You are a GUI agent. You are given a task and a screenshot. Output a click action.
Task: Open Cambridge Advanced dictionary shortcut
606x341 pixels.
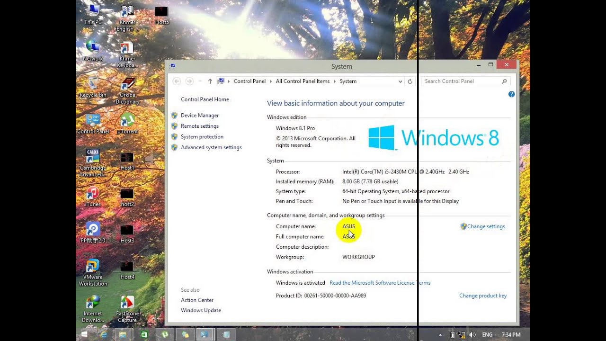point(93,163)
